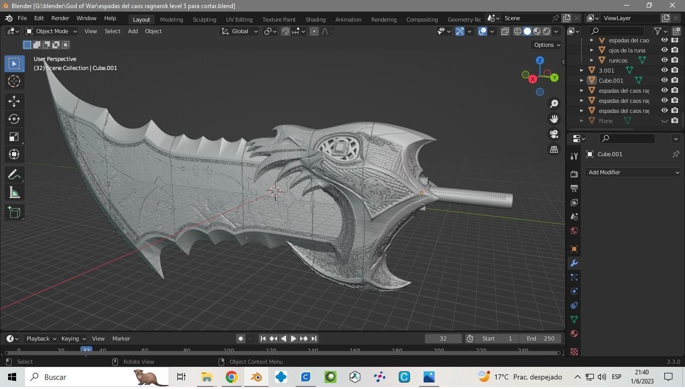Click the Add Modifier button
The height and width of the screenshot is (389, 685).
(633, 172)
